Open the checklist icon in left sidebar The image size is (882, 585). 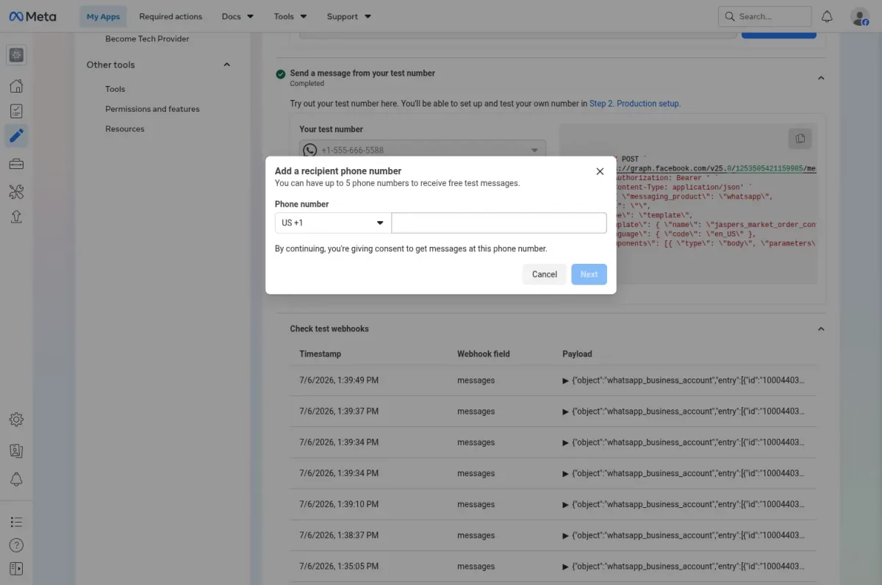point(16,111)
